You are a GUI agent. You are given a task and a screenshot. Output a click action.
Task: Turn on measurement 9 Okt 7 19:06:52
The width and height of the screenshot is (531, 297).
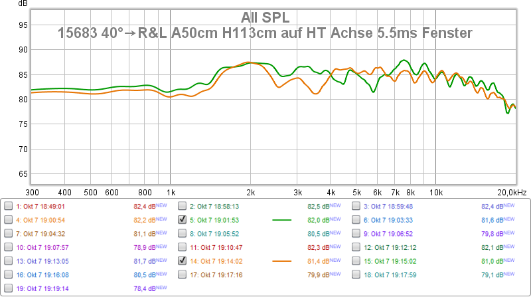point(356,233)
